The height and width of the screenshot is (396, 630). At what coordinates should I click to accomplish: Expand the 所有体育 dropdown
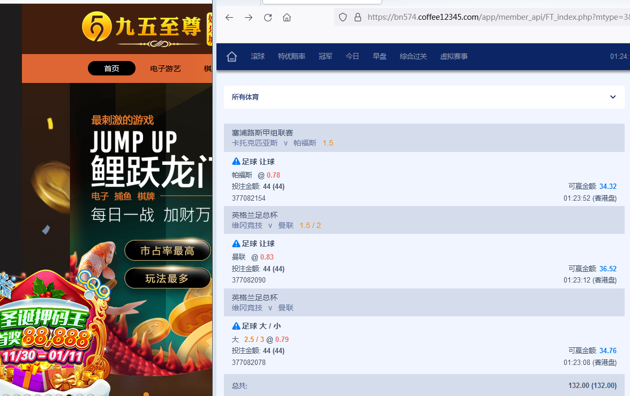click(x=423, y=97)
